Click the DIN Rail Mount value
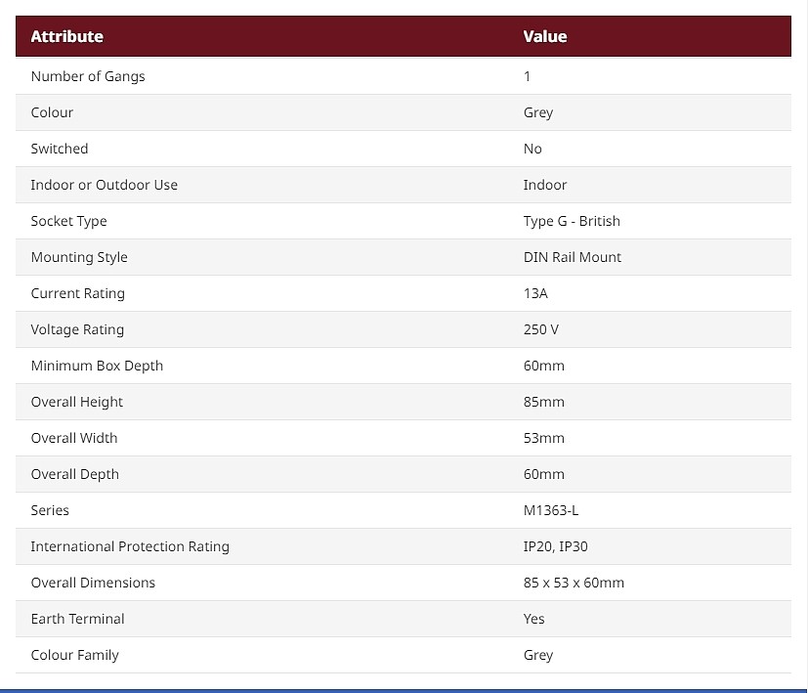Screen dimensions: 808x693 (x=572, y=257)
